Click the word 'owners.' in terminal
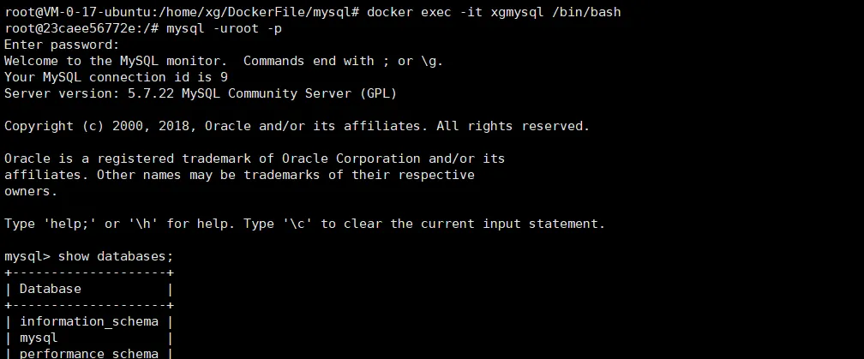864x359 pixels. [31, 192]
